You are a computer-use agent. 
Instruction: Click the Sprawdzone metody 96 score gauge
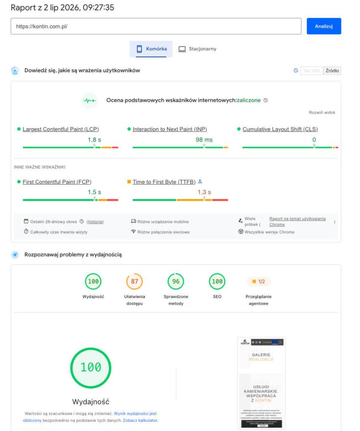tap(176, 282)
